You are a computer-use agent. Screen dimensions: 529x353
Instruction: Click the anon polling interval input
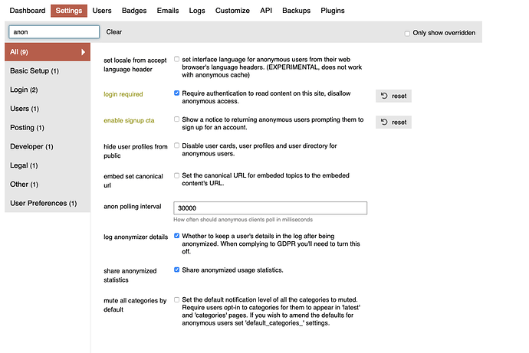tap(270, 208)
